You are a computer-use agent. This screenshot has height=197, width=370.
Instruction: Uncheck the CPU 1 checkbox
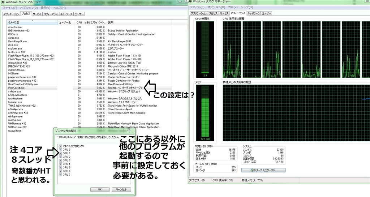[x=60, y=153]
